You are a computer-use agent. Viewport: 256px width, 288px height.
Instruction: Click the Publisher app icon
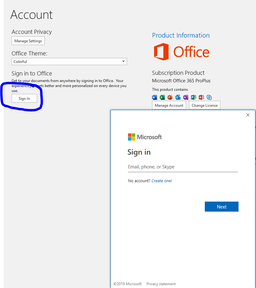(x=193, y=97)
